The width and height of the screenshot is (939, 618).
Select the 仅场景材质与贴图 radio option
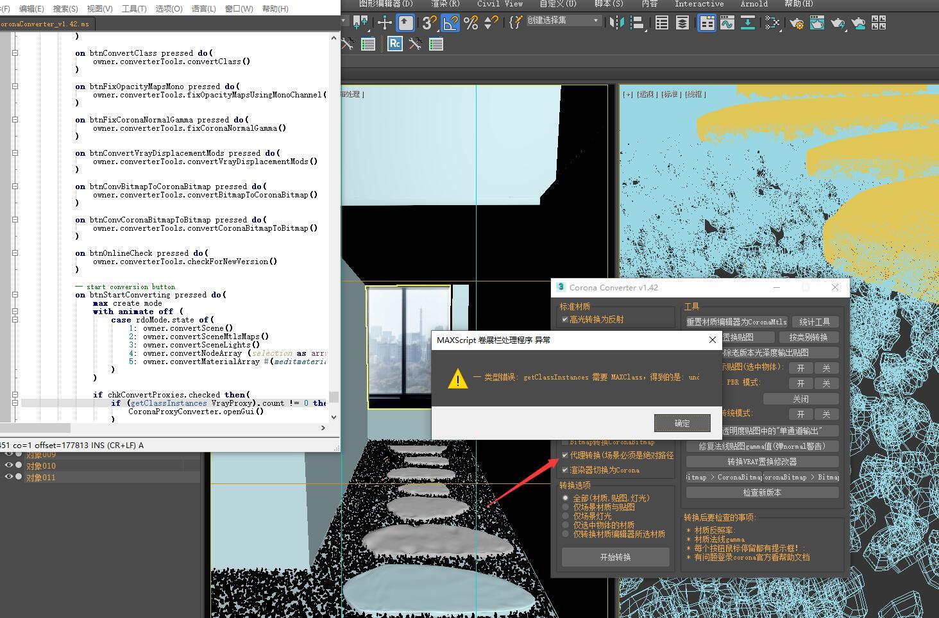(566, 506)
